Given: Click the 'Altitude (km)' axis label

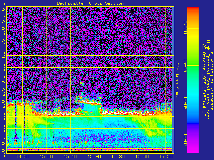Looking at the screenshot, I should pos(177,80).
